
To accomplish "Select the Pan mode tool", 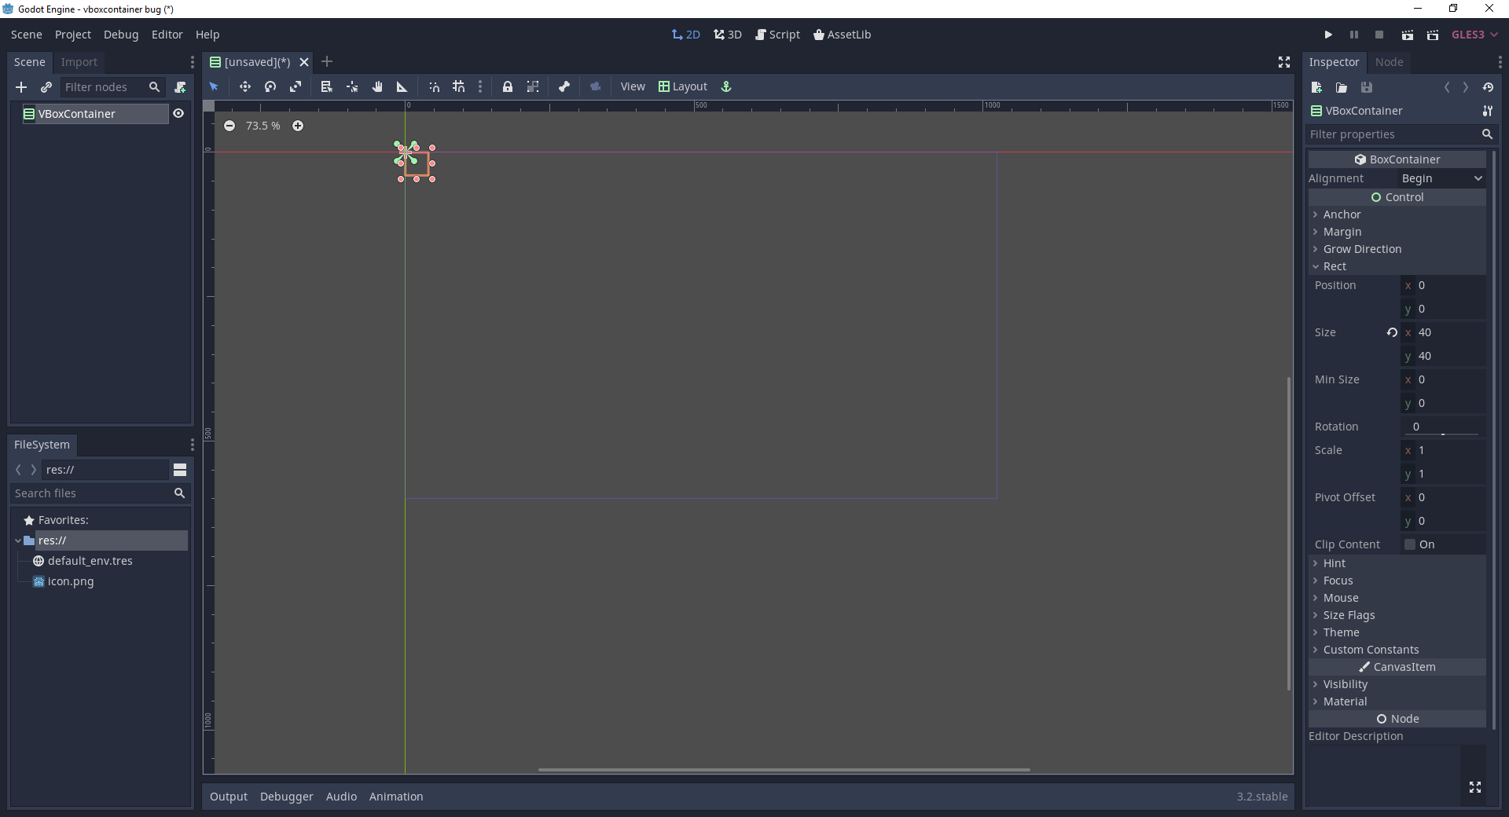I will [377, 86].
